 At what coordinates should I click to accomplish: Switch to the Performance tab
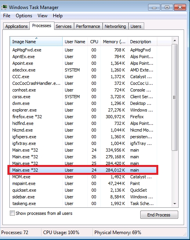[88, 26]
